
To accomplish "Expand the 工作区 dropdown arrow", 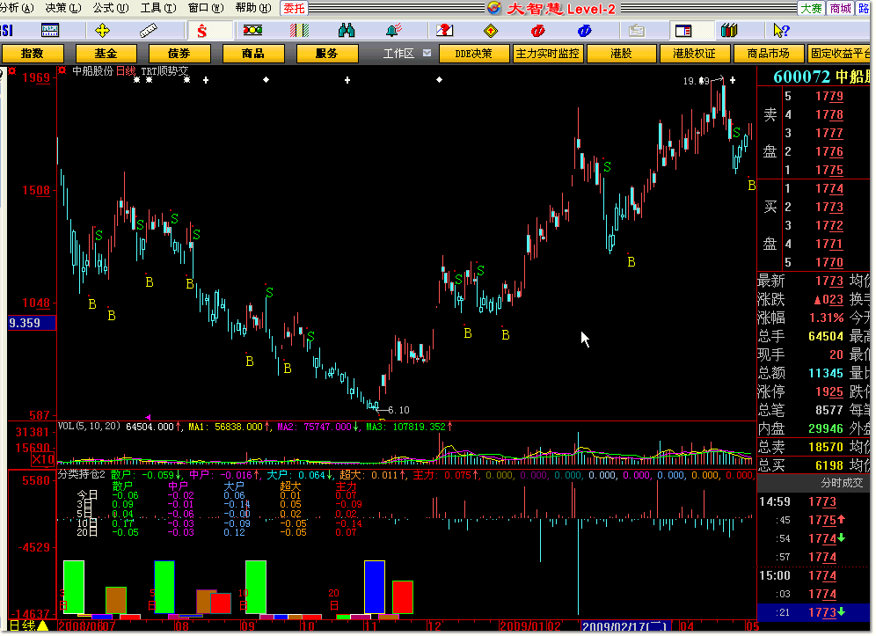I will 427,53.
